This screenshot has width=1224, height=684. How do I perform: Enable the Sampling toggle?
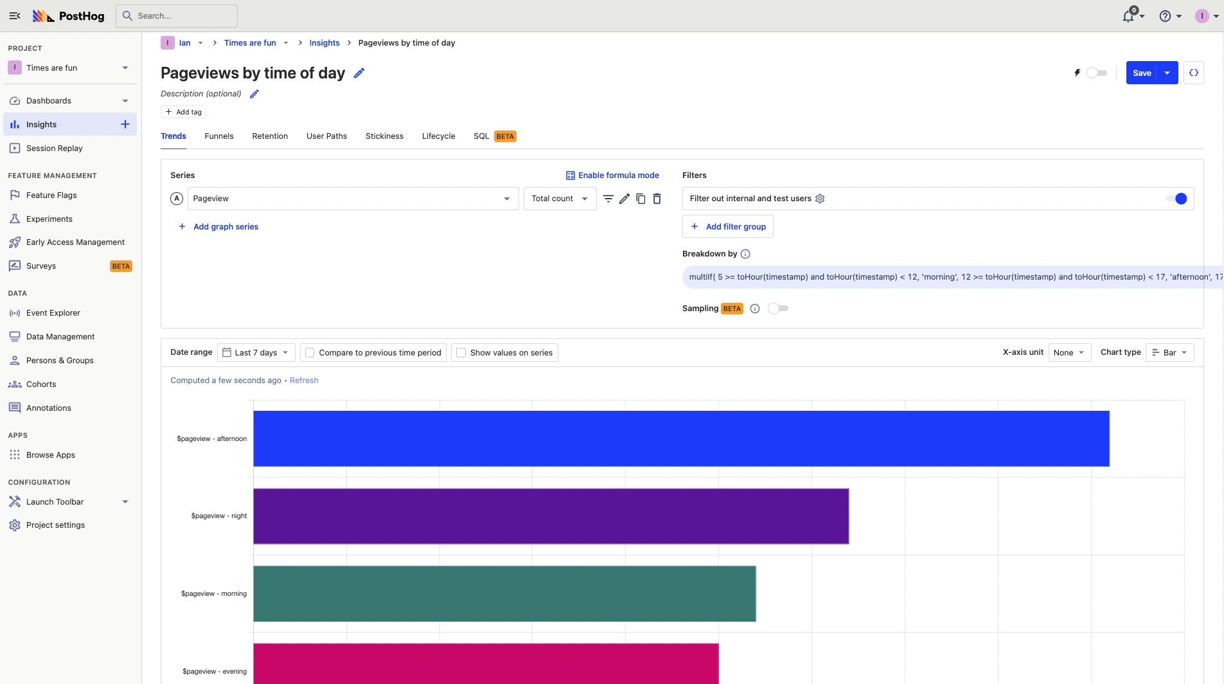[x=777, y=309]
